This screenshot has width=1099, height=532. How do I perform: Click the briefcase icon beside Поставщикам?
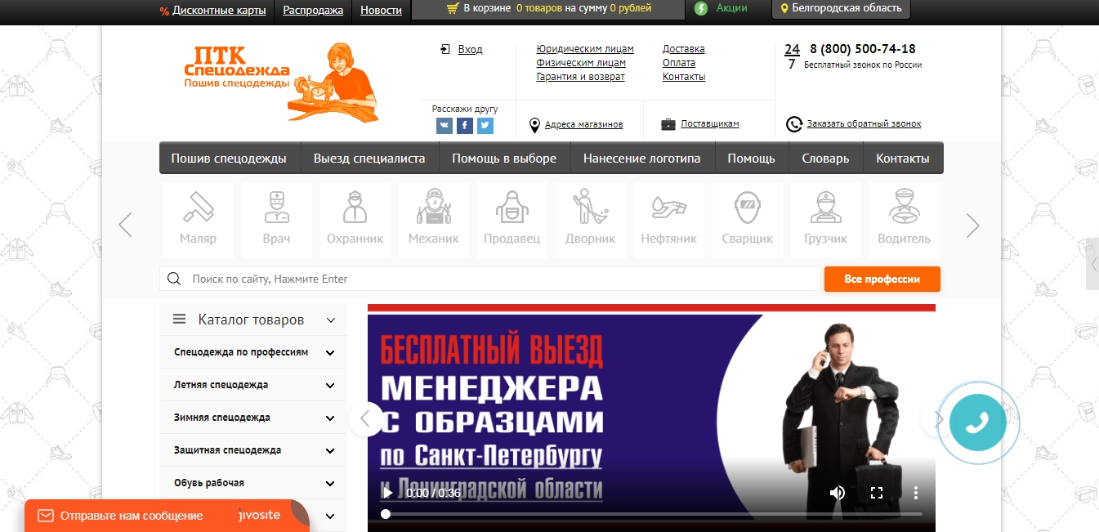click(668, 124)
